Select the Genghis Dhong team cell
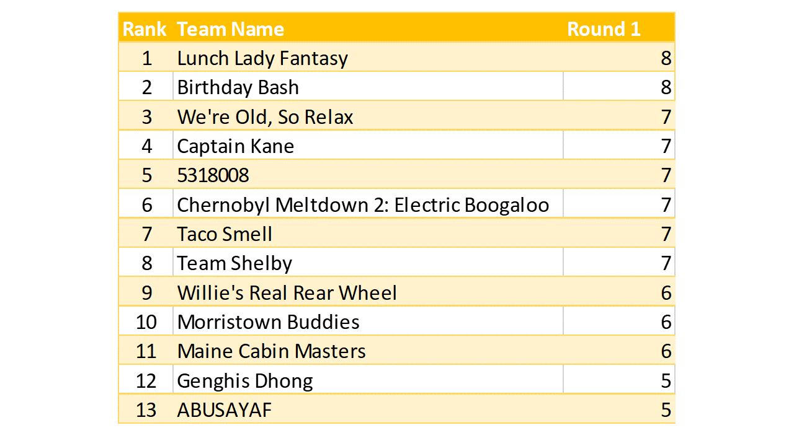Image resolution: width=794 pixels, height=446 pixels. click(245, 380)
